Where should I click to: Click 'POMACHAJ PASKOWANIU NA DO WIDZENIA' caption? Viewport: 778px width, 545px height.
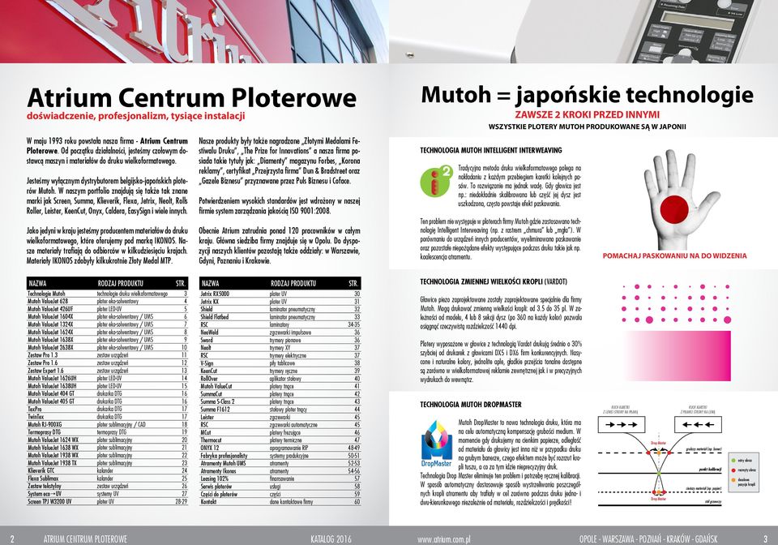(674, 256)
